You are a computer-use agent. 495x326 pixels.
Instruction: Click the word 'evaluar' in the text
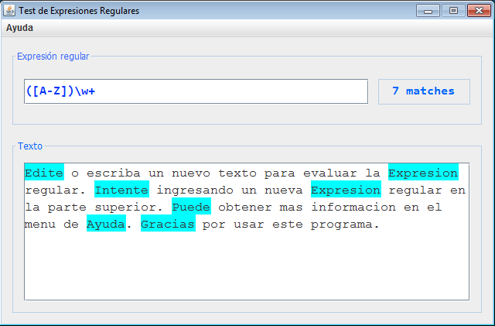coord(330,173)
